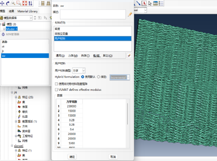Open the 其它(O) material menu
This screenshot has width=217, height=161.
click(x=108, y=55)
